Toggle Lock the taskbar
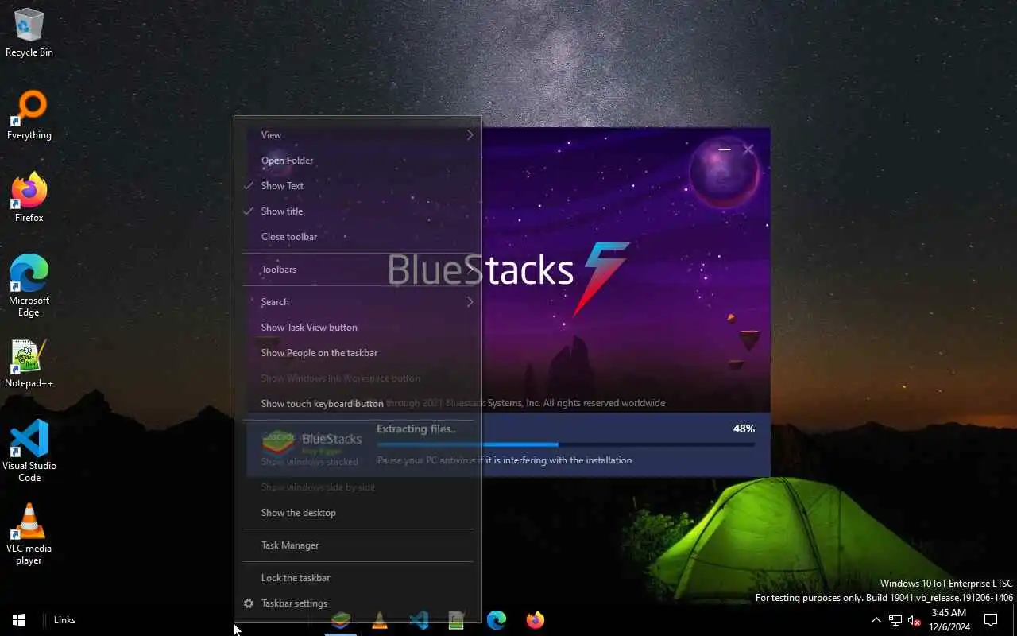Image resolution: width=1017 pixels, height=636 pixels. tap(358, 578)
